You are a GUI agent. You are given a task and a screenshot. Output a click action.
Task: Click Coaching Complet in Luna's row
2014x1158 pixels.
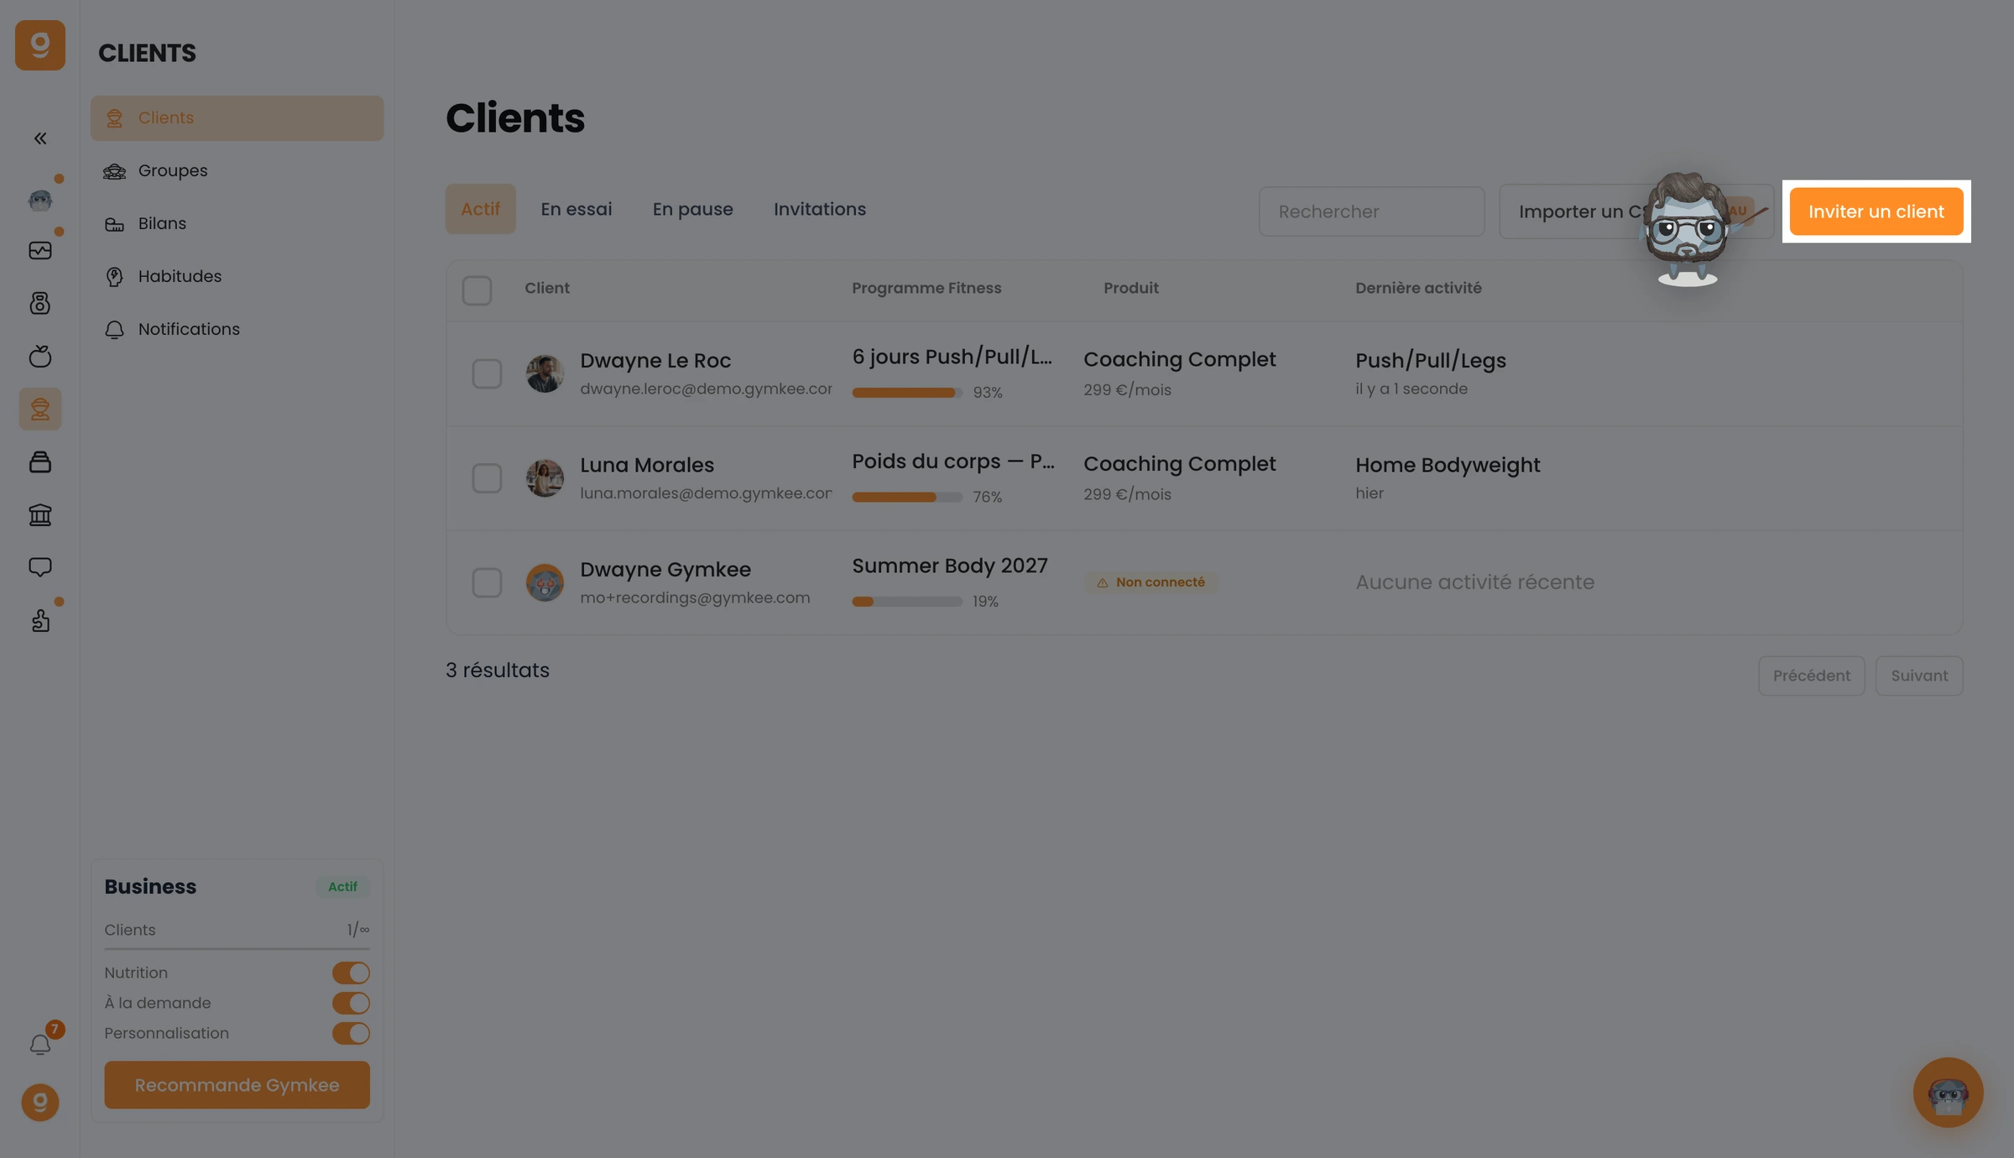pos(1179,464)
